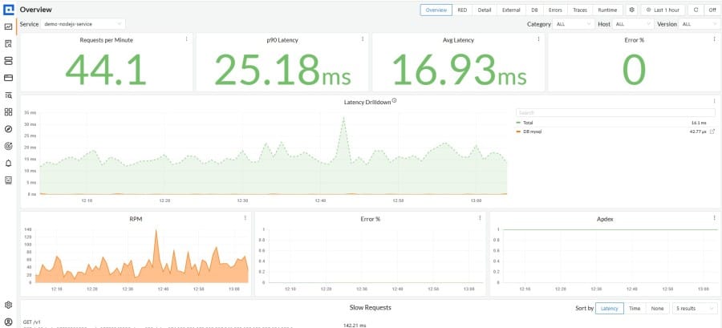The image size is (722, 328).
Task: Switch to the Detail tab
Action: [x=485, y=10]
